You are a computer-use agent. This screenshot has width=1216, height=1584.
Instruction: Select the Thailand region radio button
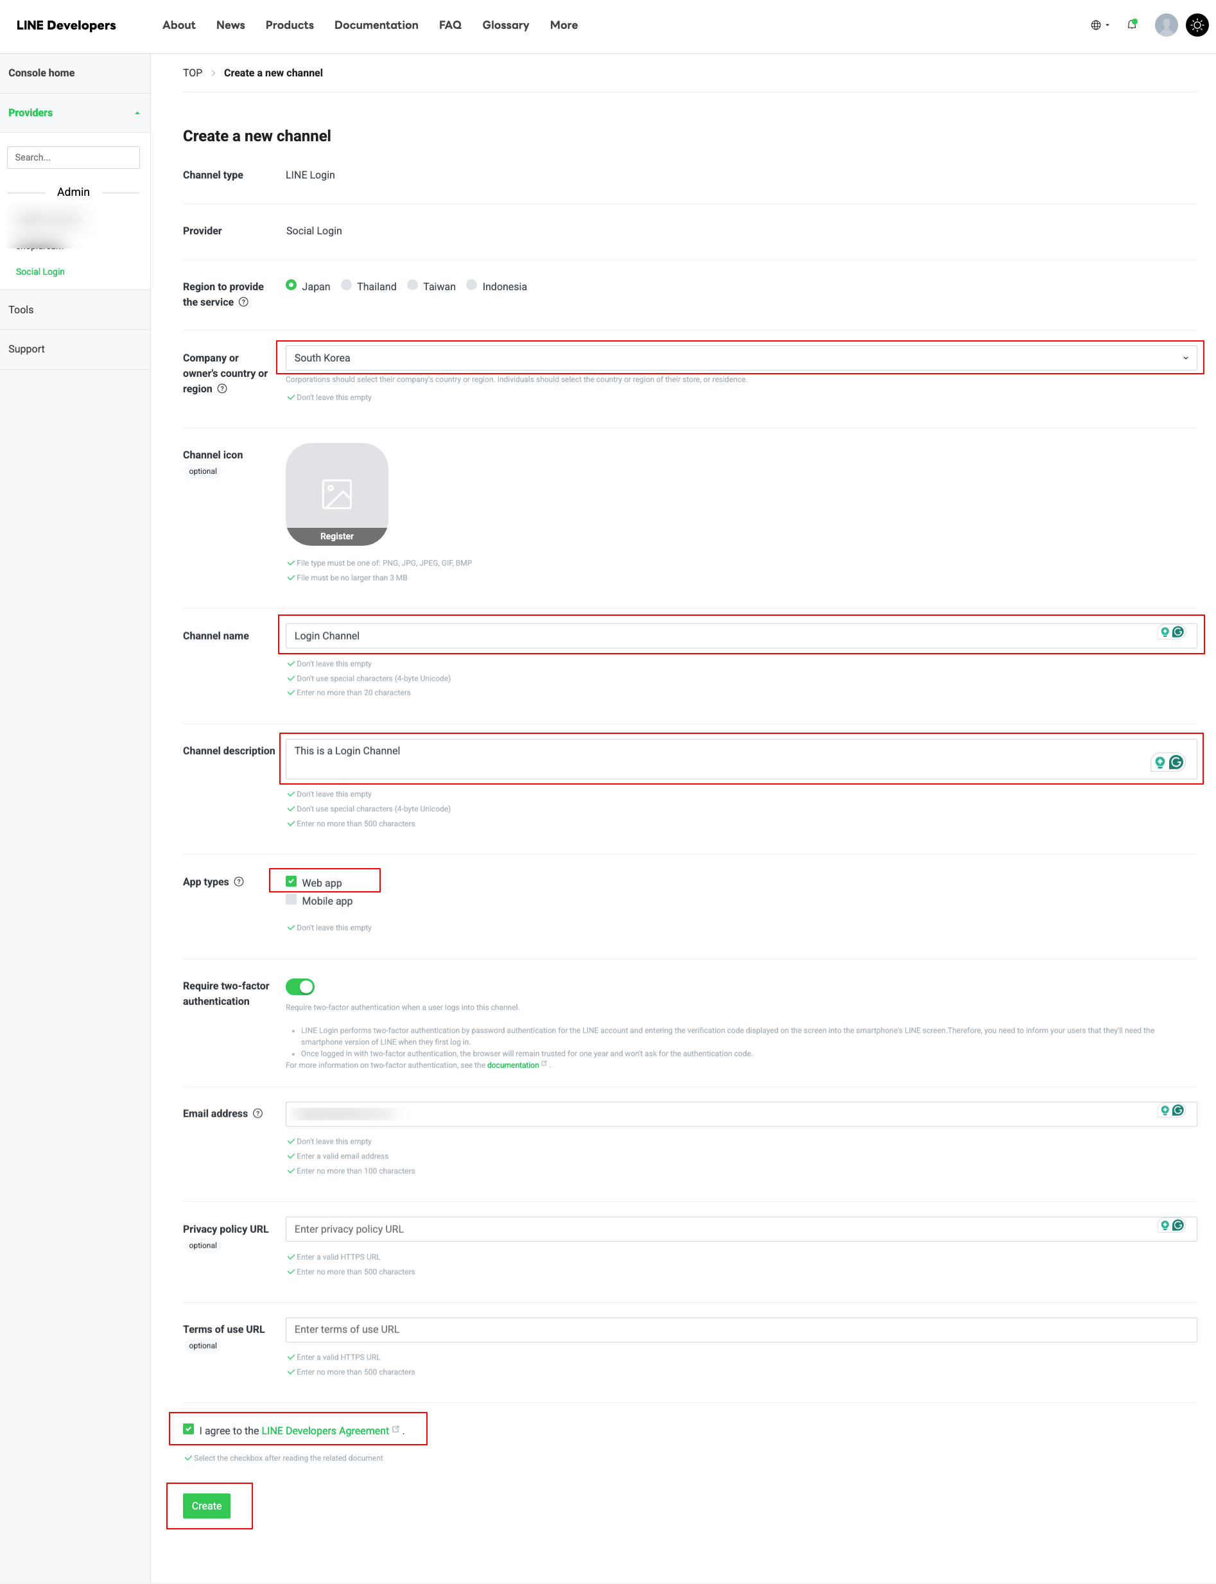[x=346, y=285]
